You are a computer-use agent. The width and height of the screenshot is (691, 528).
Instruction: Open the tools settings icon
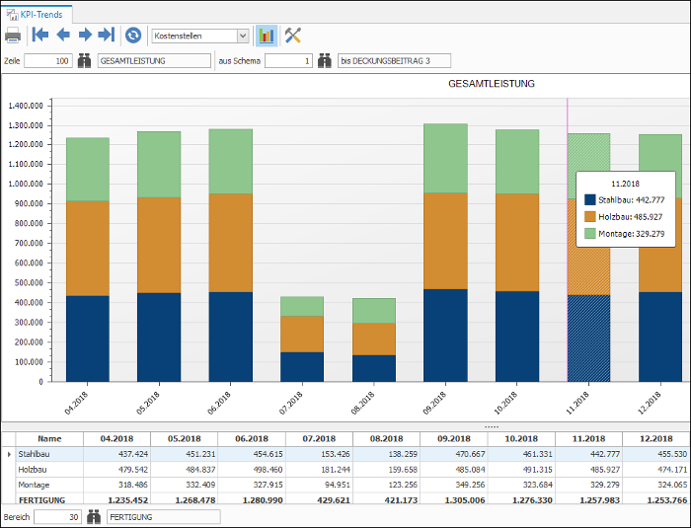[292, 36]
